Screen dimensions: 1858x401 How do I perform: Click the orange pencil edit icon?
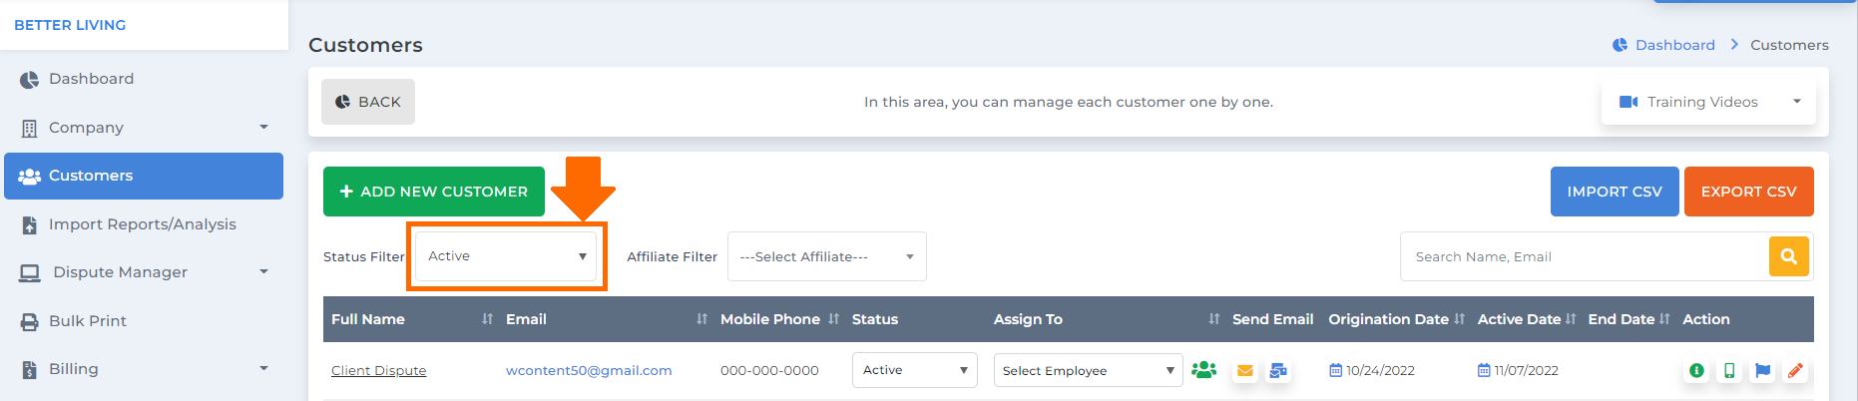point(1795,370)
